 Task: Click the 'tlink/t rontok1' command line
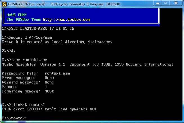(23, 105)
